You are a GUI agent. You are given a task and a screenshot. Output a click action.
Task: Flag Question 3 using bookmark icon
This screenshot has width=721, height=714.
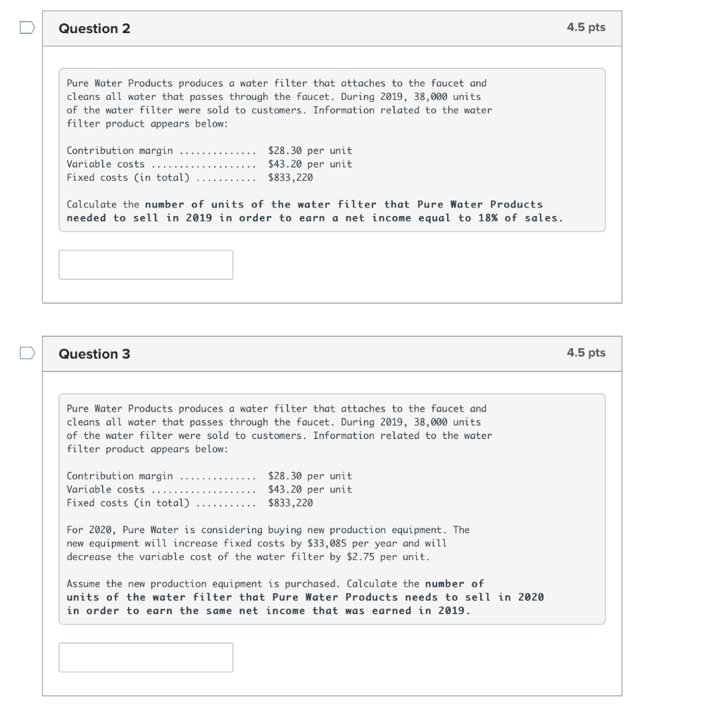[x=27, y=353]
